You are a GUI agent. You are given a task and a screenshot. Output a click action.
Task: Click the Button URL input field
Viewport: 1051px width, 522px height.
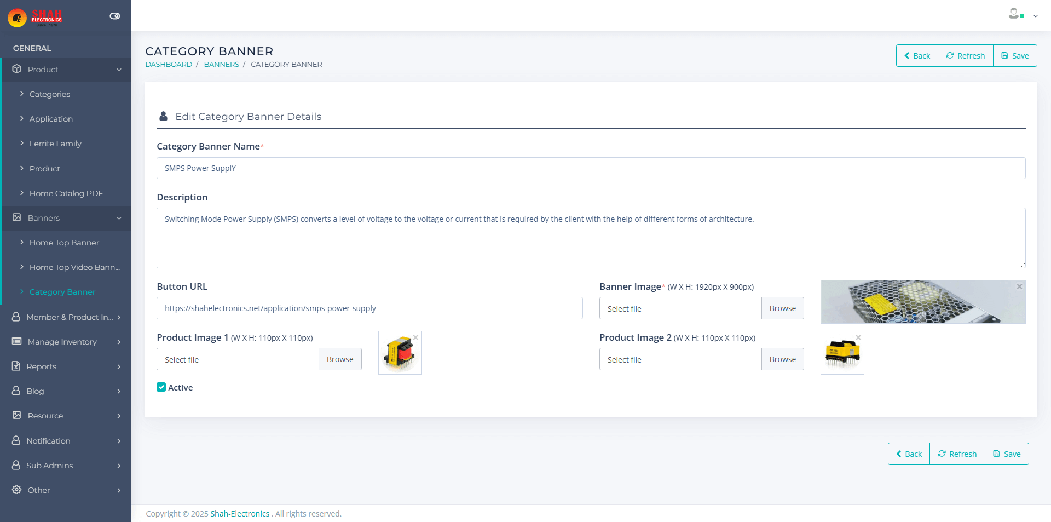pyautogui.click(x=369, y=308)
